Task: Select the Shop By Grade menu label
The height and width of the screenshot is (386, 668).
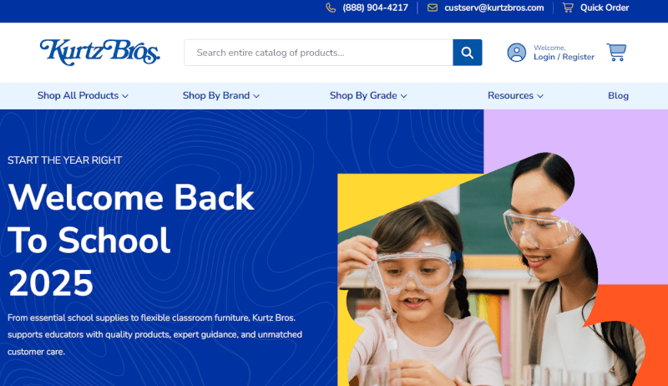Action: 363,95
